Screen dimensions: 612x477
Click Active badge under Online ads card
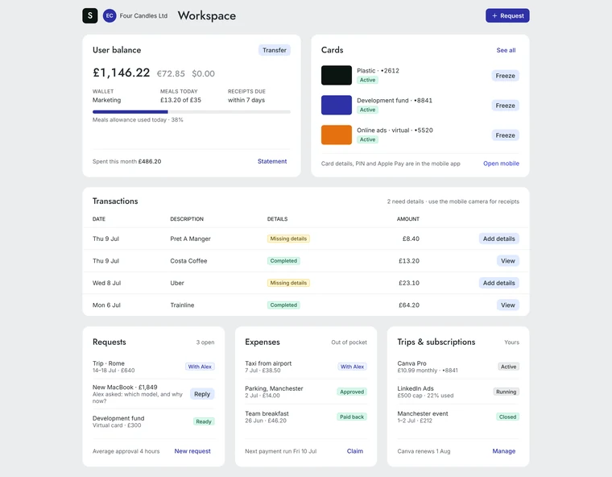(367, 139)
